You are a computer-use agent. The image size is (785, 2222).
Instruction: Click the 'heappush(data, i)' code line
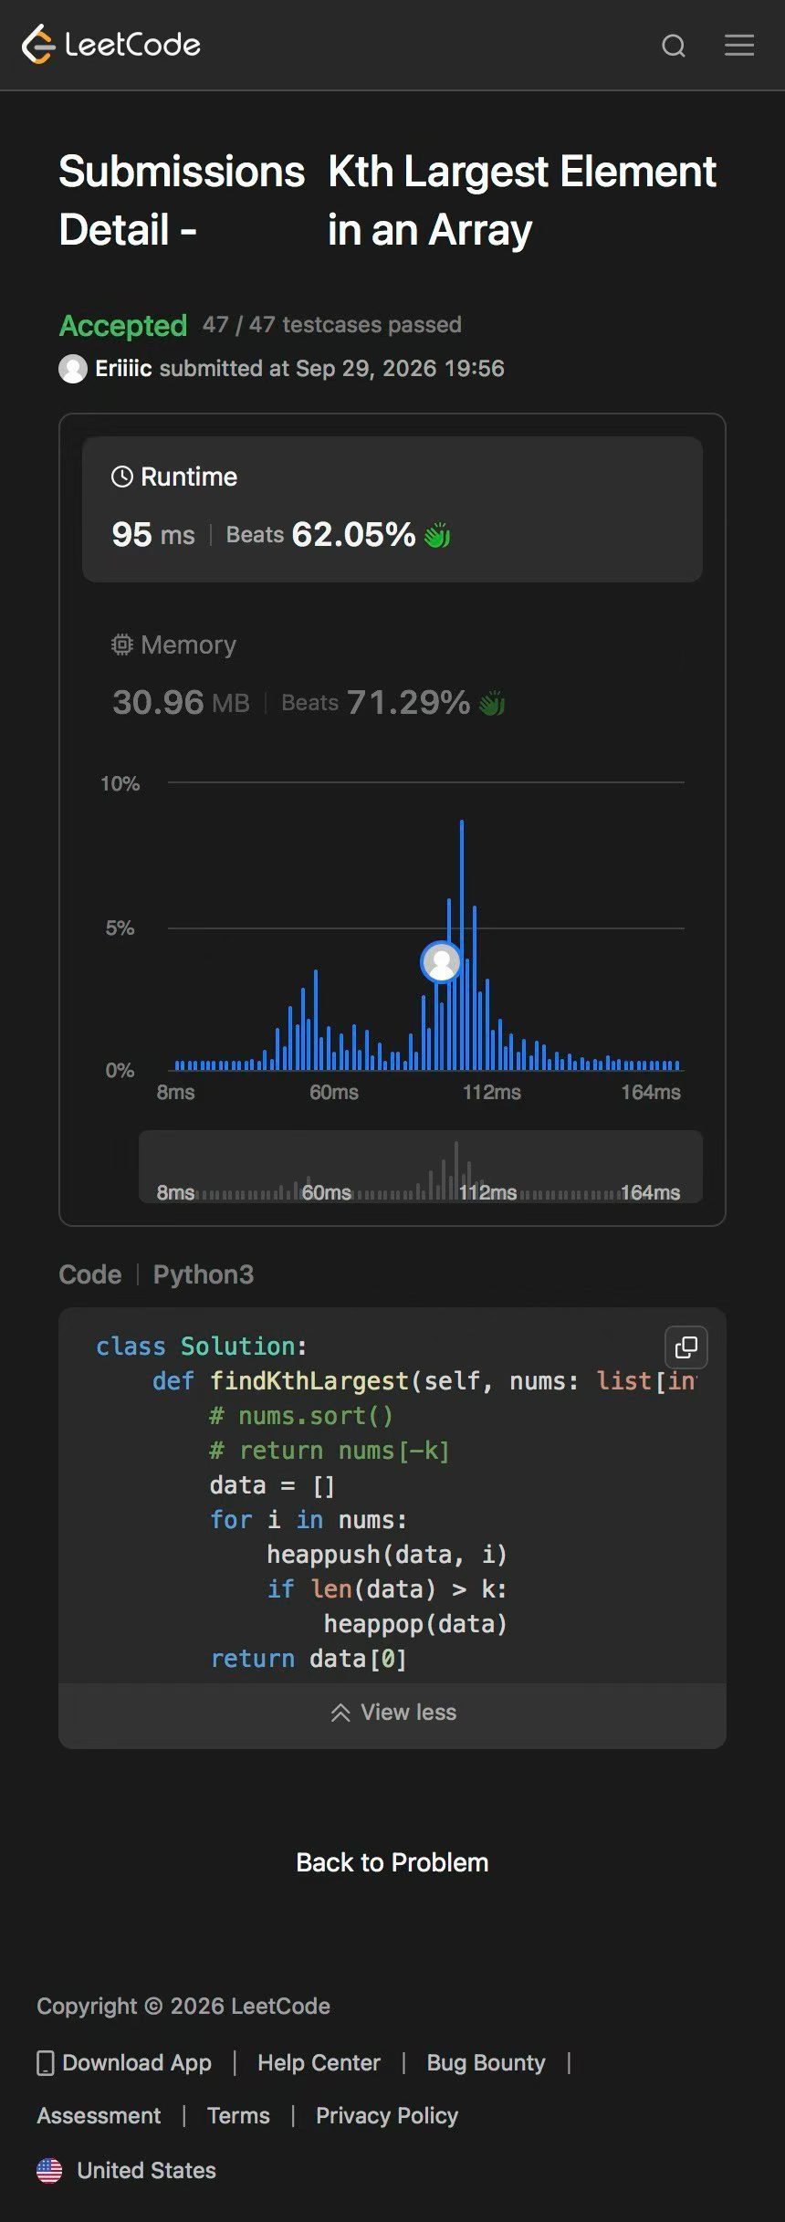point(387,1555)
